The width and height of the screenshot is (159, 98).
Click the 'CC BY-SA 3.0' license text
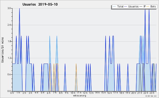pyautogui.click(x=151, y=96)
